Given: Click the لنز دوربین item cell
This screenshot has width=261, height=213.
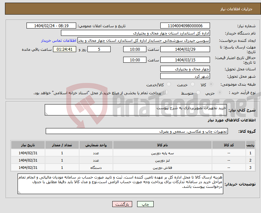Looking at the screenshot, I should tap(162, 160).
